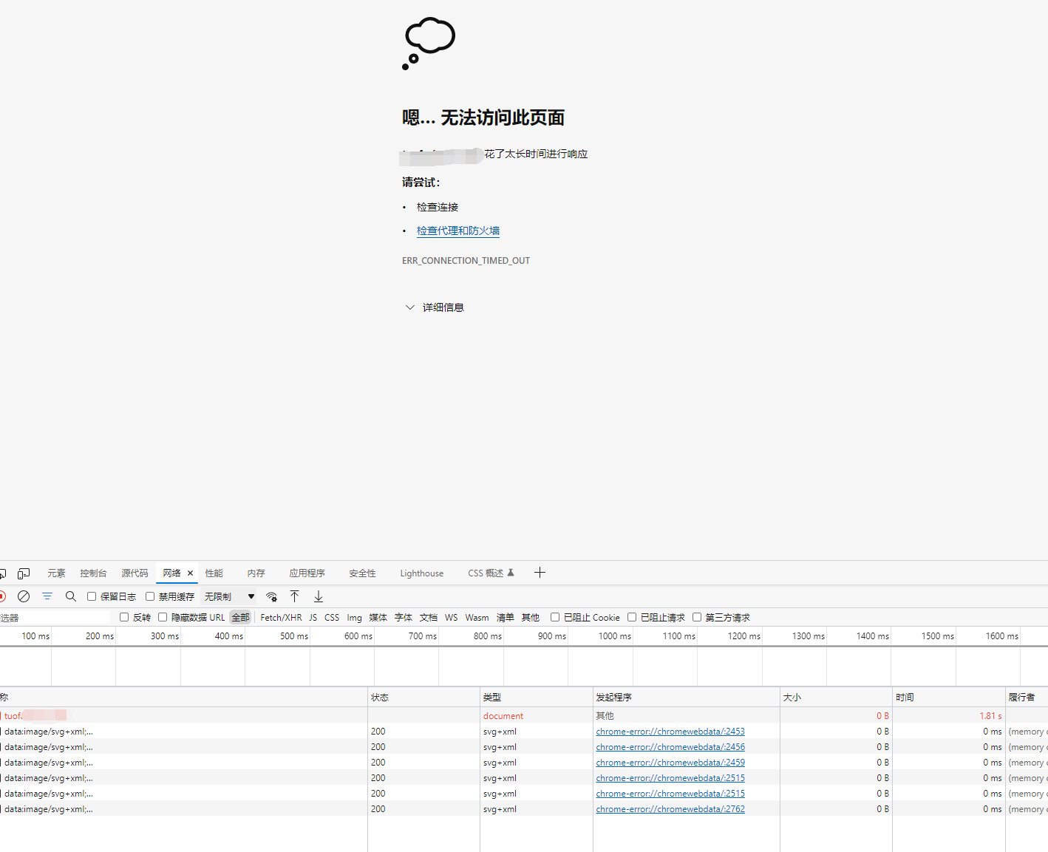Switch to the 控制台 tab
The width and height of the screenshot is (1048, 852).
click(x=93, y=573)
